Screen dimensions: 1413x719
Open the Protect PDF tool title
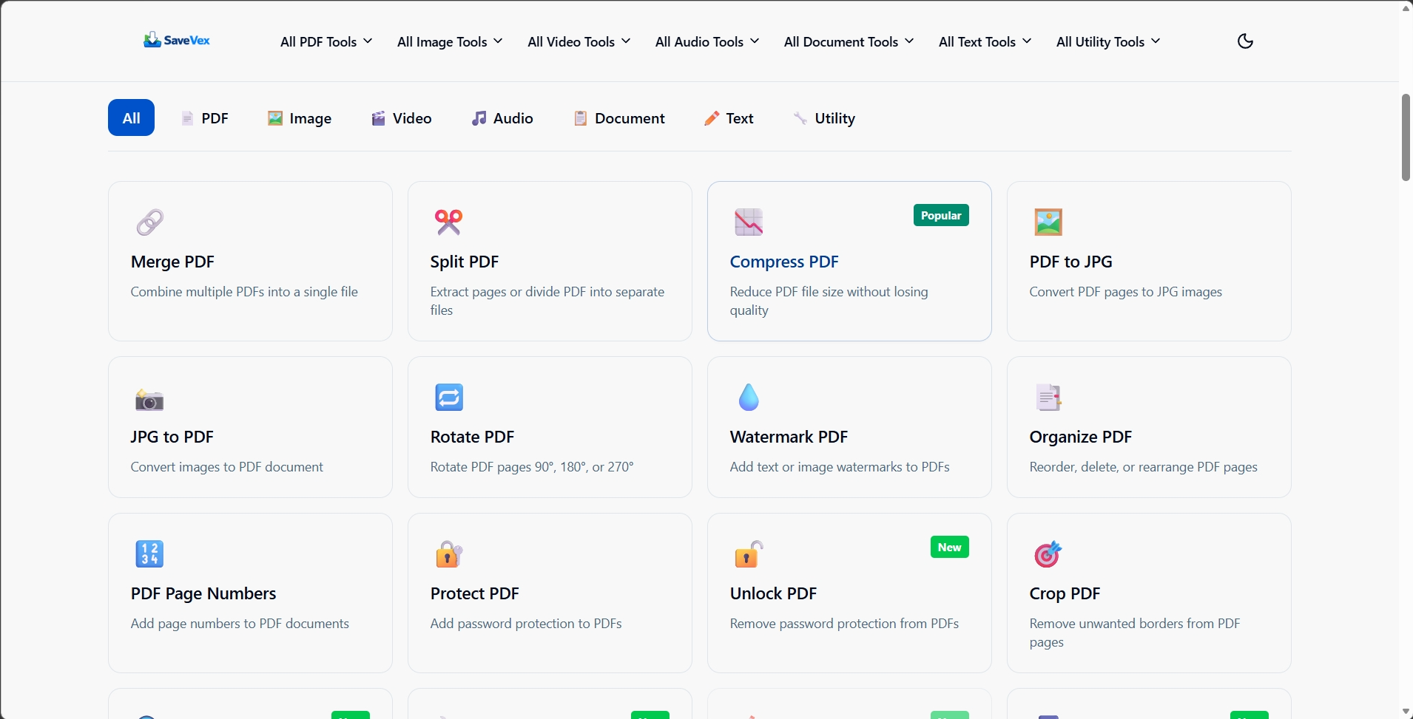coord(475,593)
